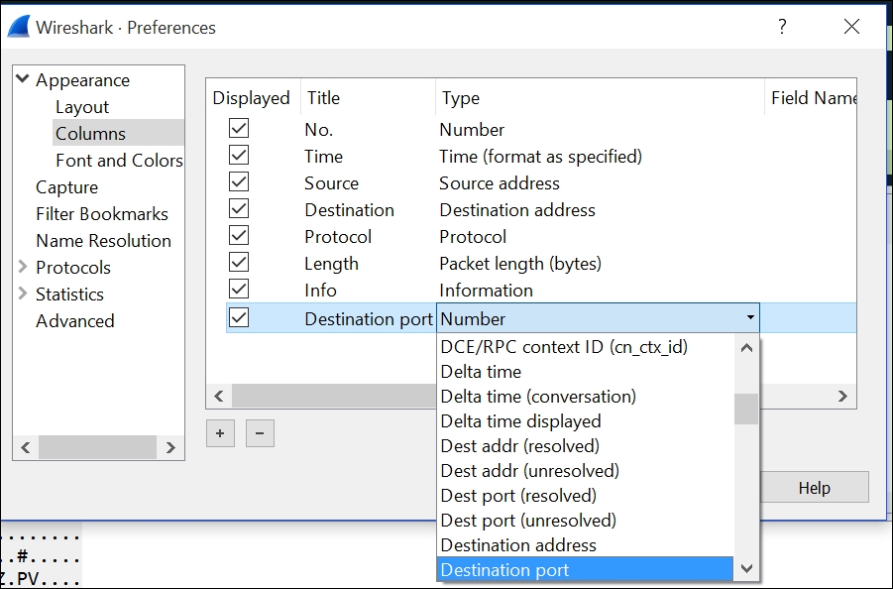Toggle Displayed checkbox for Destination port row
The image size is (893, 589).
pos(239,318)
